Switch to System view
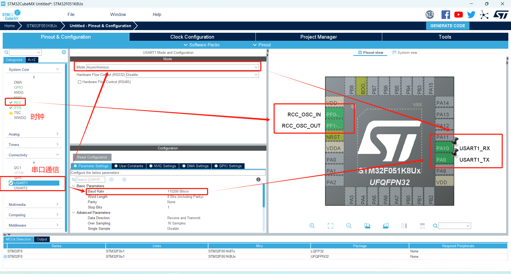511x274 pixels. (405, 52)
